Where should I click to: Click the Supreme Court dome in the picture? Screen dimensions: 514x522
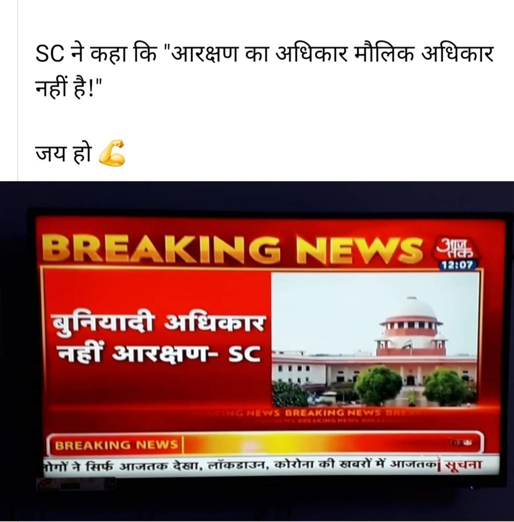pyautogui.click(x=412, y=307)
